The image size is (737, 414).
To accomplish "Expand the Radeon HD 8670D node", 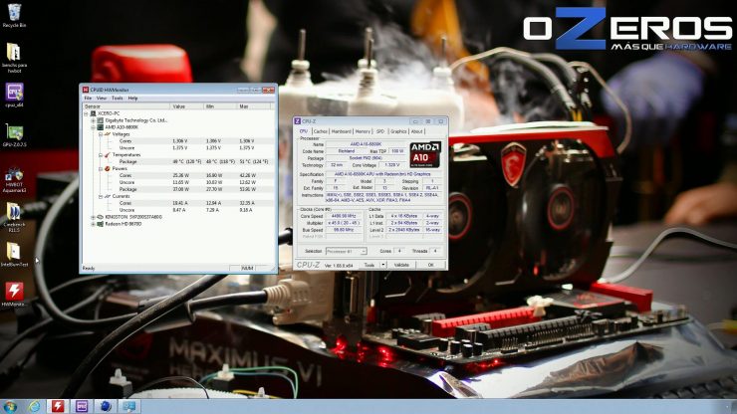I will (93, 224).
